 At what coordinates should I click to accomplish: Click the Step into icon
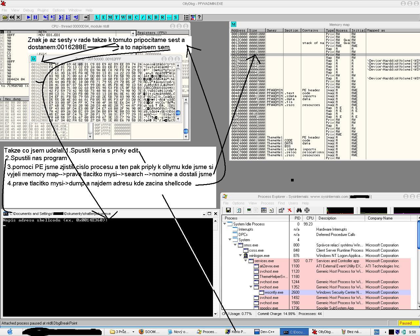coord(46,17)
